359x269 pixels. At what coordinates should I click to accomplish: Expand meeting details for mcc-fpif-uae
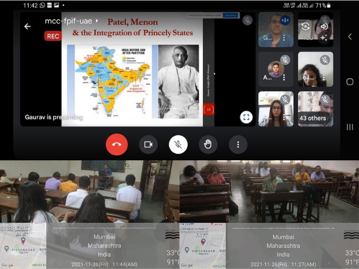[97, 21]
